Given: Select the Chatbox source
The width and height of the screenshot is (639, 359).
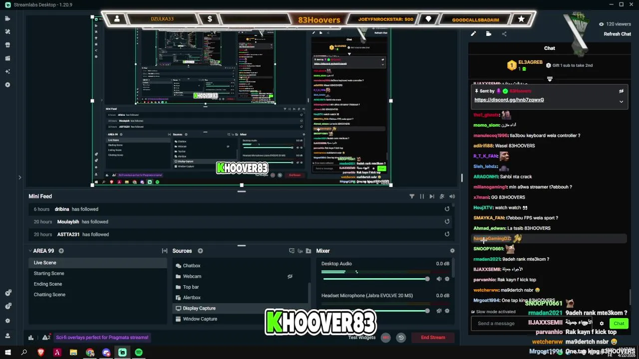Looking at the screenshot, I should pos(241,266).
